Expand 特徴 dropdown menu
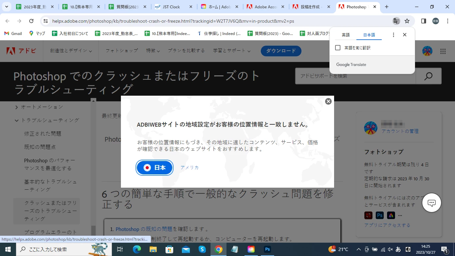The width and height of the screenshot is (455, 256). (153, 51)
